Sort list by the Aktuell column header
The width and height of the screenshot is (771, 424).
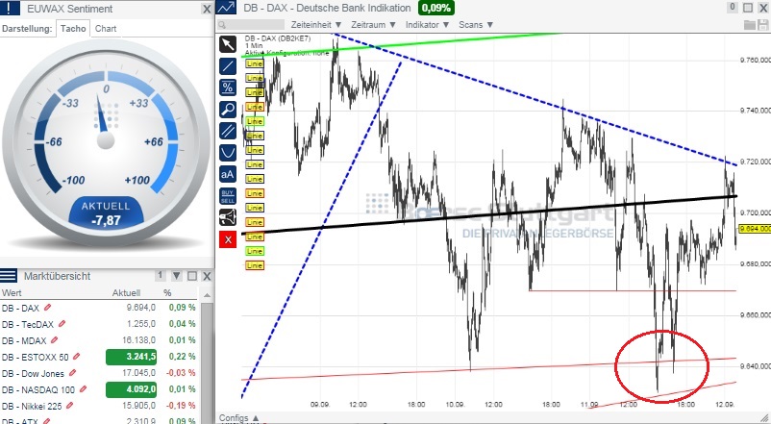coord(126,292)
